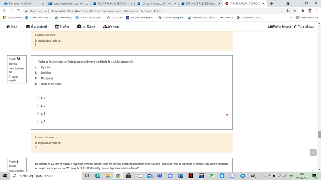Open Netflix from the taskbar
321x180 pixels.
pyautogui.click(x=191, y=176)
